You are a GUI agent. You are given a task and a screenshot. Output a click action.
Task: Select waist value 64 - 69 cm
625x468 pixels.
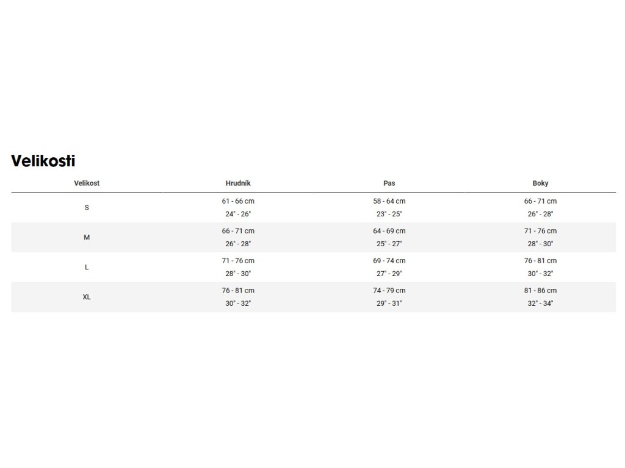[389, 231]
